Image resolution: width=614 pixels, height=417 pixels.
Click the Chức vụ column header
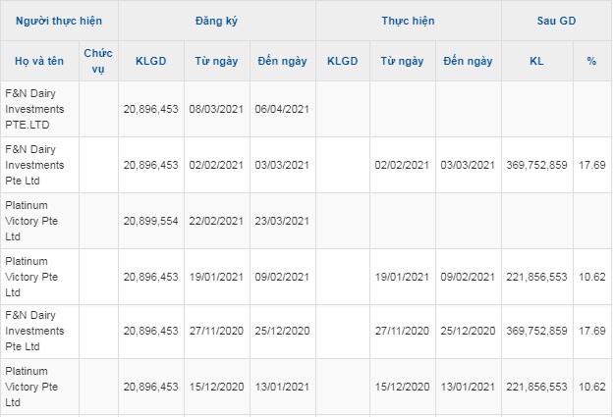click(x=98, y=61)
